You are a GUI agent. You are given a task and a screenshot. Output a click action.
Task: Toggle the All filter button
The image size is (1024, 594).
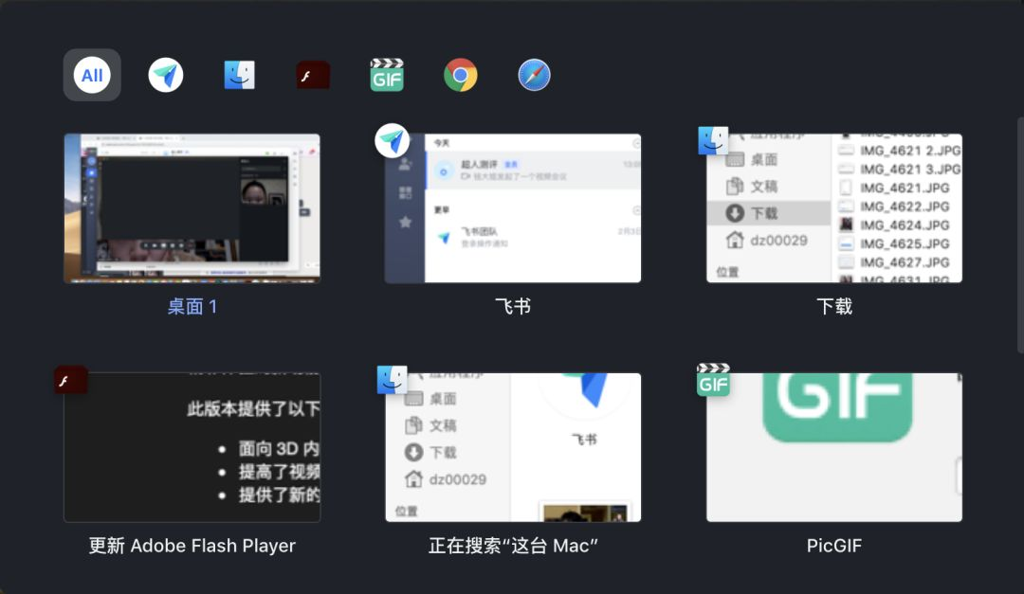pyautogui.click(x=91, y=74)
